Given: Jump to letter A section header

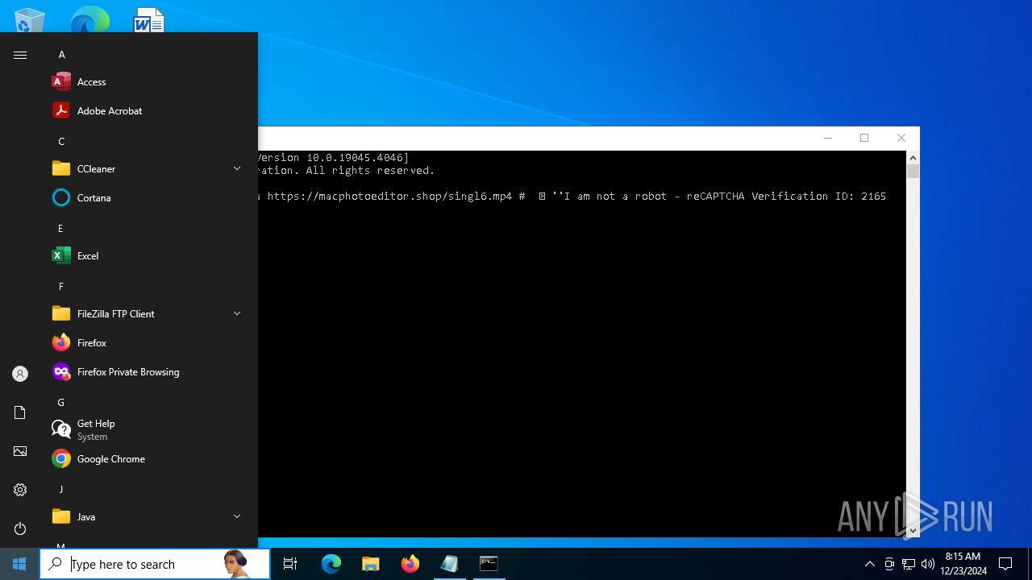Looking at the screenshot, I should coord(61,55).
